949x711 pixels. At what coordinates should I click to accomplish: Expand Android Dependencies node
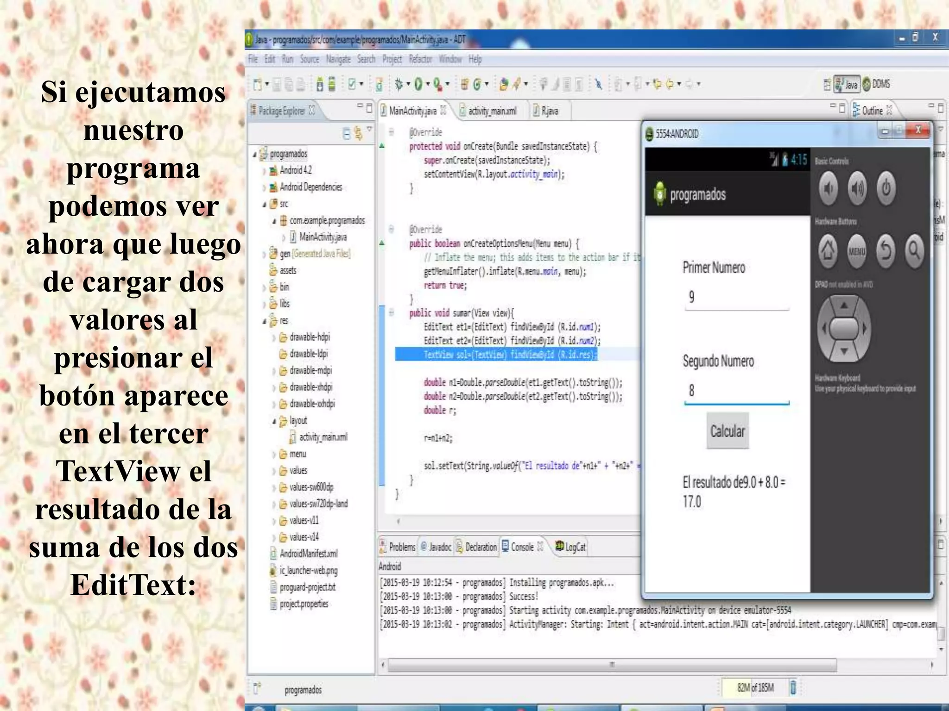(x=264, y=187)
